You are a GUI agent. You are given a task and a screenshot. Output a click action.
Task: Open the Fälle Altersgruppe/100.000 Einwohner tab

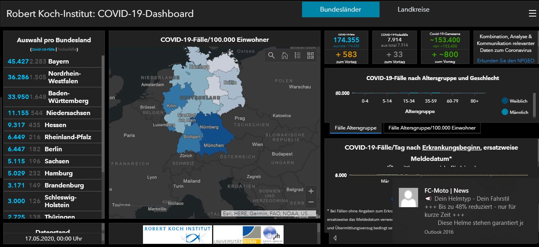(431, 128)
